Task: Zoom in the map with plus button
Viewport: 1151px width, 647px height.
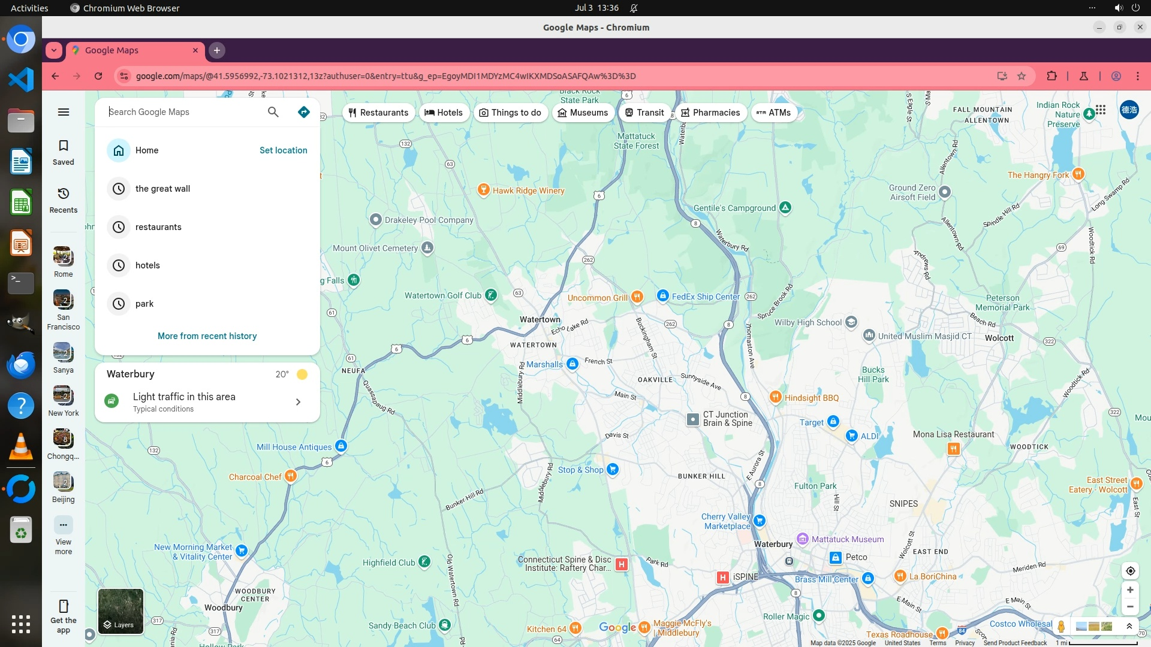Action: click(x=1130, y=590)
